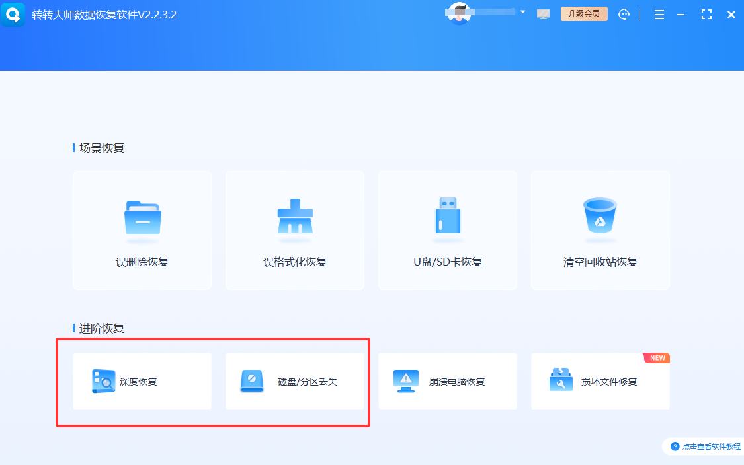This screenshot has width=744, height=465.
Task: Open the 点击查看软件教程 tutorial link
Action: (x=711, y=447)
